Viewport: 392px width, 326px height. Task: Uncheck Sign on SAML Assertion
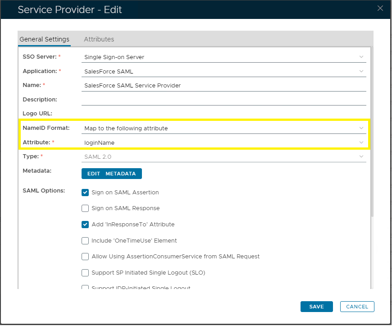[x=85, y=193]
